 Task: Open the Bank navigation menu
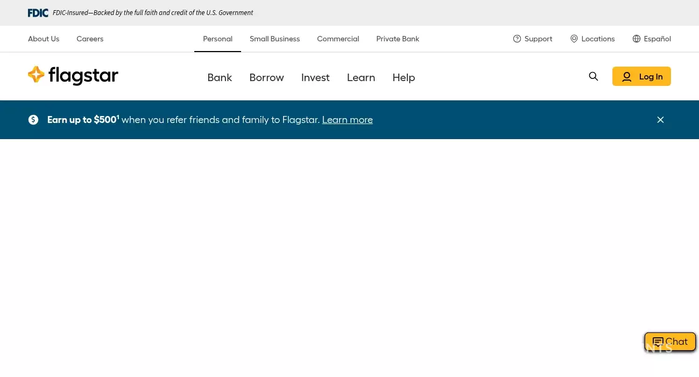tap(220, 77)
